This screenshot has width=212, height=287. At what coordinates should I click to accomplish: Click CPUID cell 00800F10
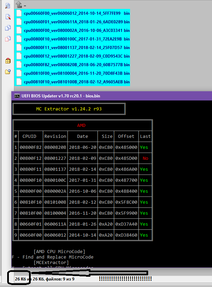point(31,180)
